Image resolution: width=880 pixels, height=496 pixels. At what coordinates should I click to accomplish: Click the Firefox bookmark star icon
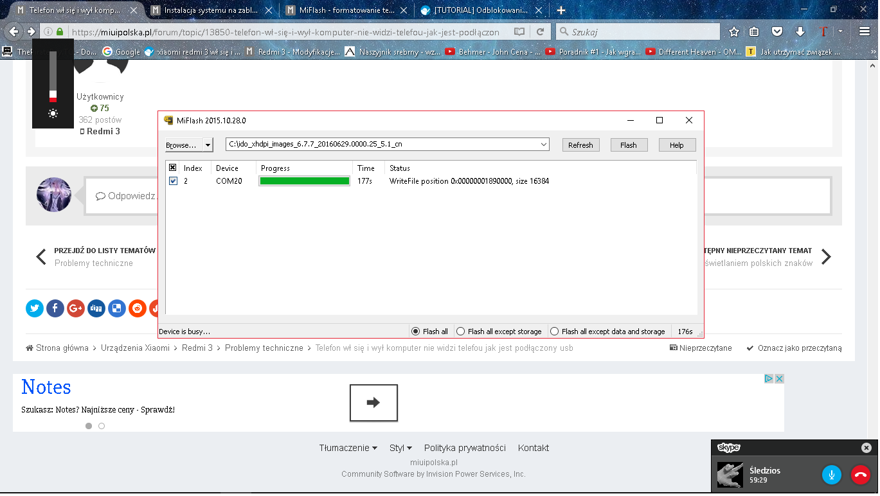click(734, 31)
